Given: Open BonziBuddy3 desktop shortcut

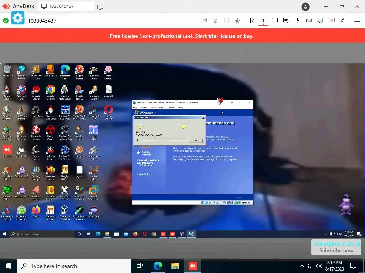Looking at the screenshot, I should point(21,172).
